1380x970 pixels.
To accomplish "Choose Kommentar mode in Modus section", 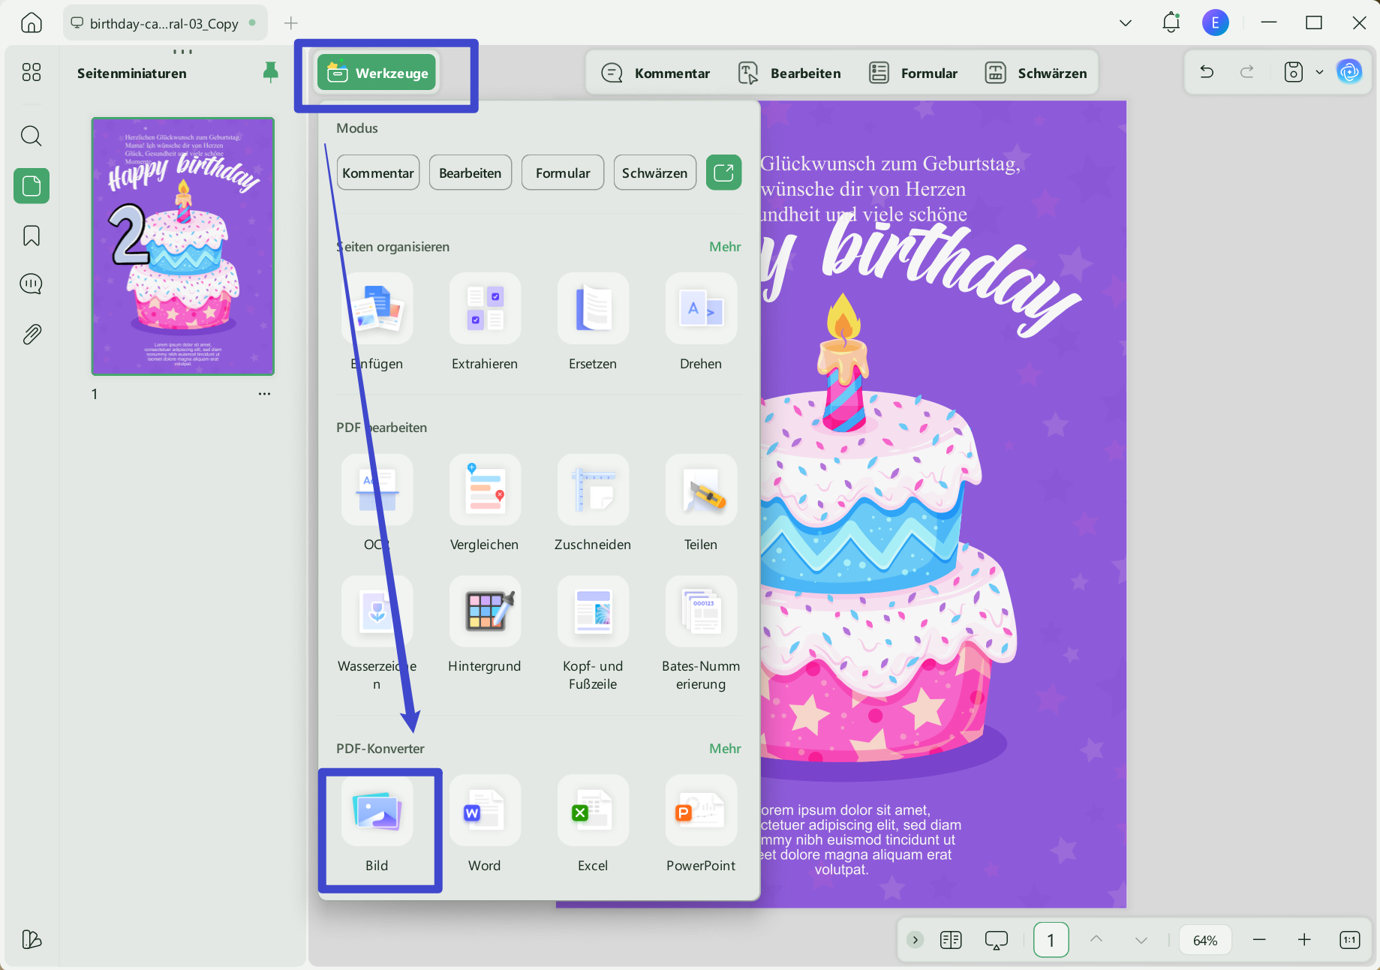I will (378, 173).
